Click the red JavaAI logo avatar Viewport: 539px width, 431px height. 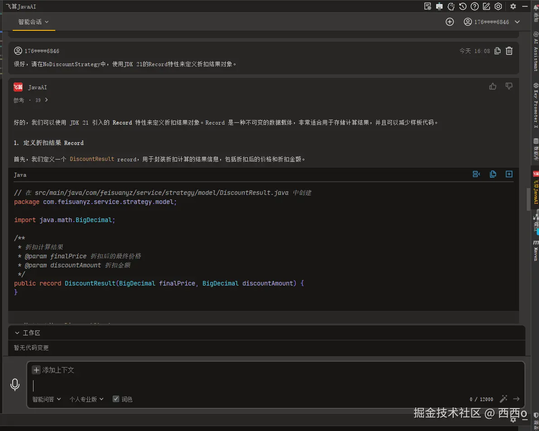(x=18, y=87)
